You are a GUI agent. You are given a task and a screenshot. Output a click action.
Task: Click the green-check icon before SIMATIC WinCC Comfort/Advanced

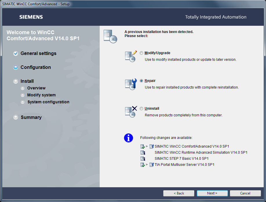point(143,146)
